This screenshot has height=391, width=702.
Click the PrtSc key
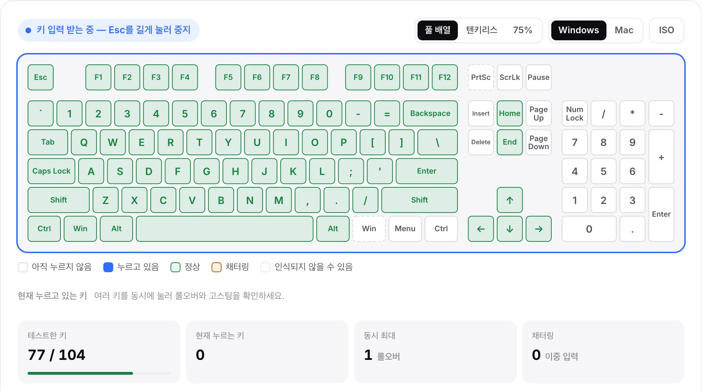[481, 77]
